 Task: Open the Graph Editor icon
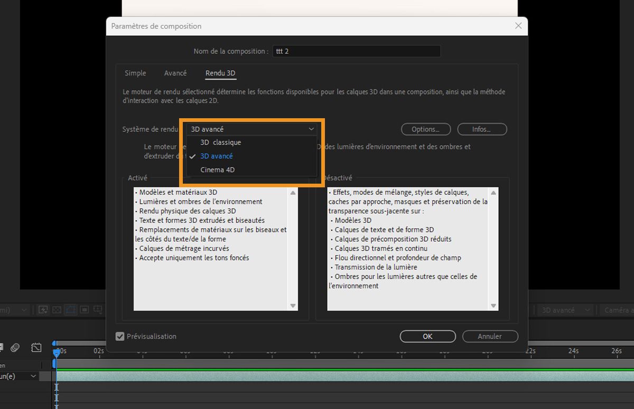click(x=36, y=347)
